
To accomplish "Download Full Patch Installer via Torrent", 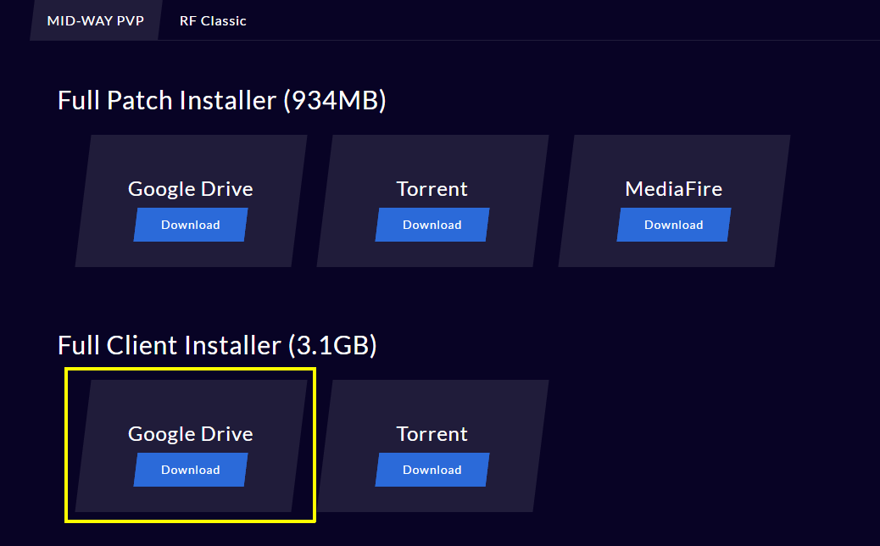I will [432, 225].
